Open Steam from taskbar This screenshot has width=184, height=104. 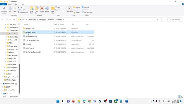[x=100, y=101]
